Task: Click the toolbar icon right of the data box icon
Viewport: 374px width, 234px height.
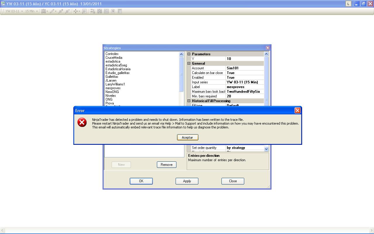Action: coord(100,11)
